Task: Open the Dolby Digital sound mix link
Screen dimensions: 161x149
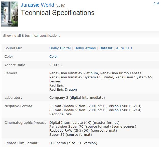Action: [60, 48]
